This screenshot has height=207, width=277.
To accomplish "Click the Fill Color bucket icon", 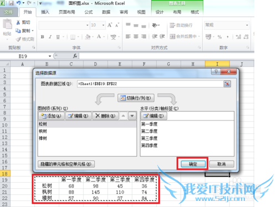I will coord(88,37).
